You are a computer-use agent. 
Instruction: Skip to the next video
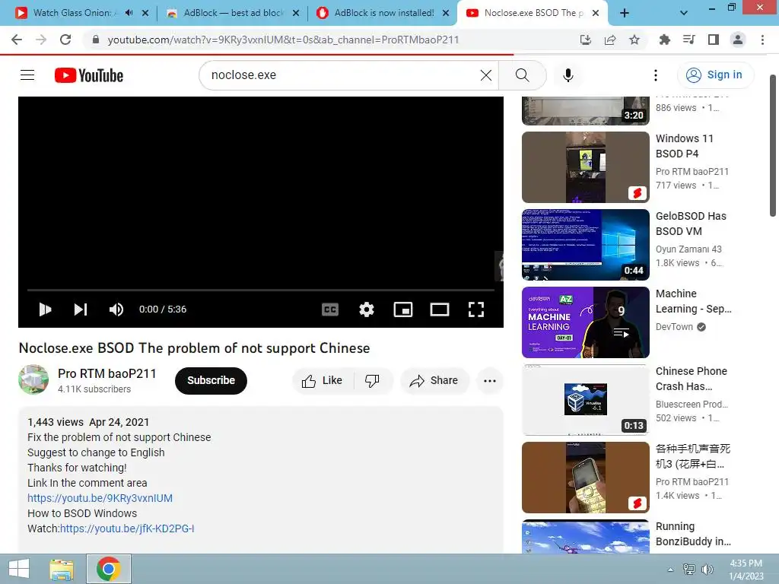[x=81, y=309]
